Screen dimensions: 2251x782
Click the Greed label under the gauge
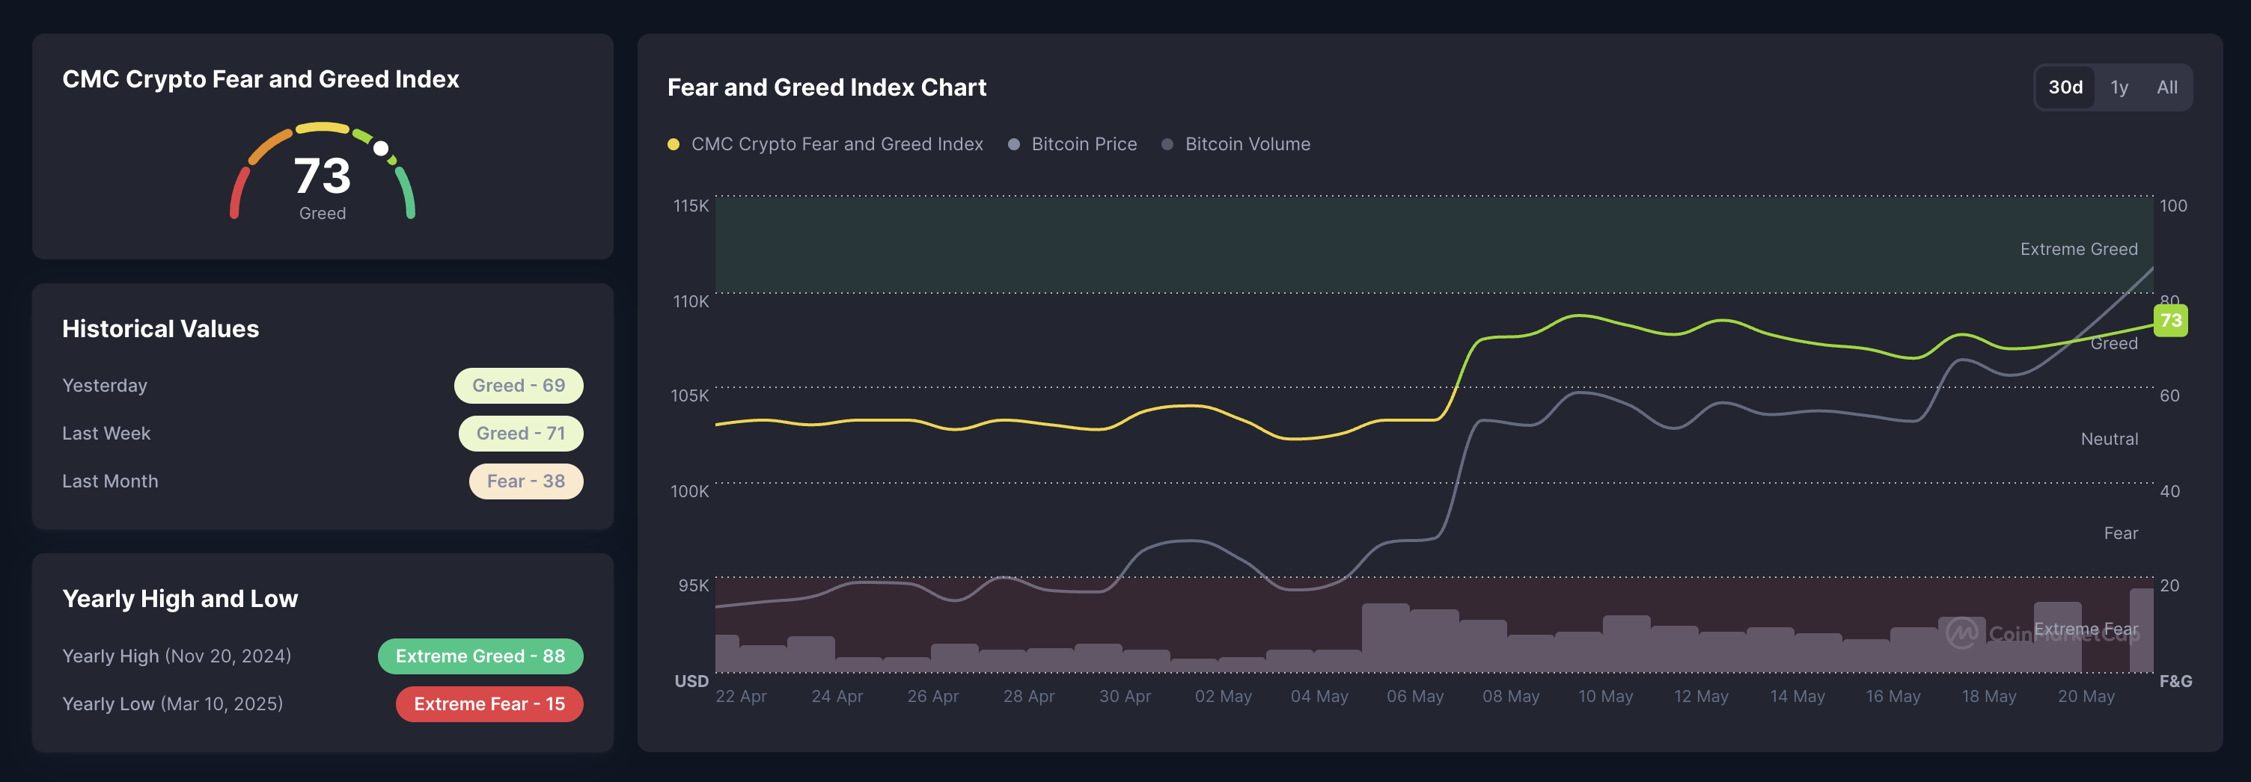323,213
